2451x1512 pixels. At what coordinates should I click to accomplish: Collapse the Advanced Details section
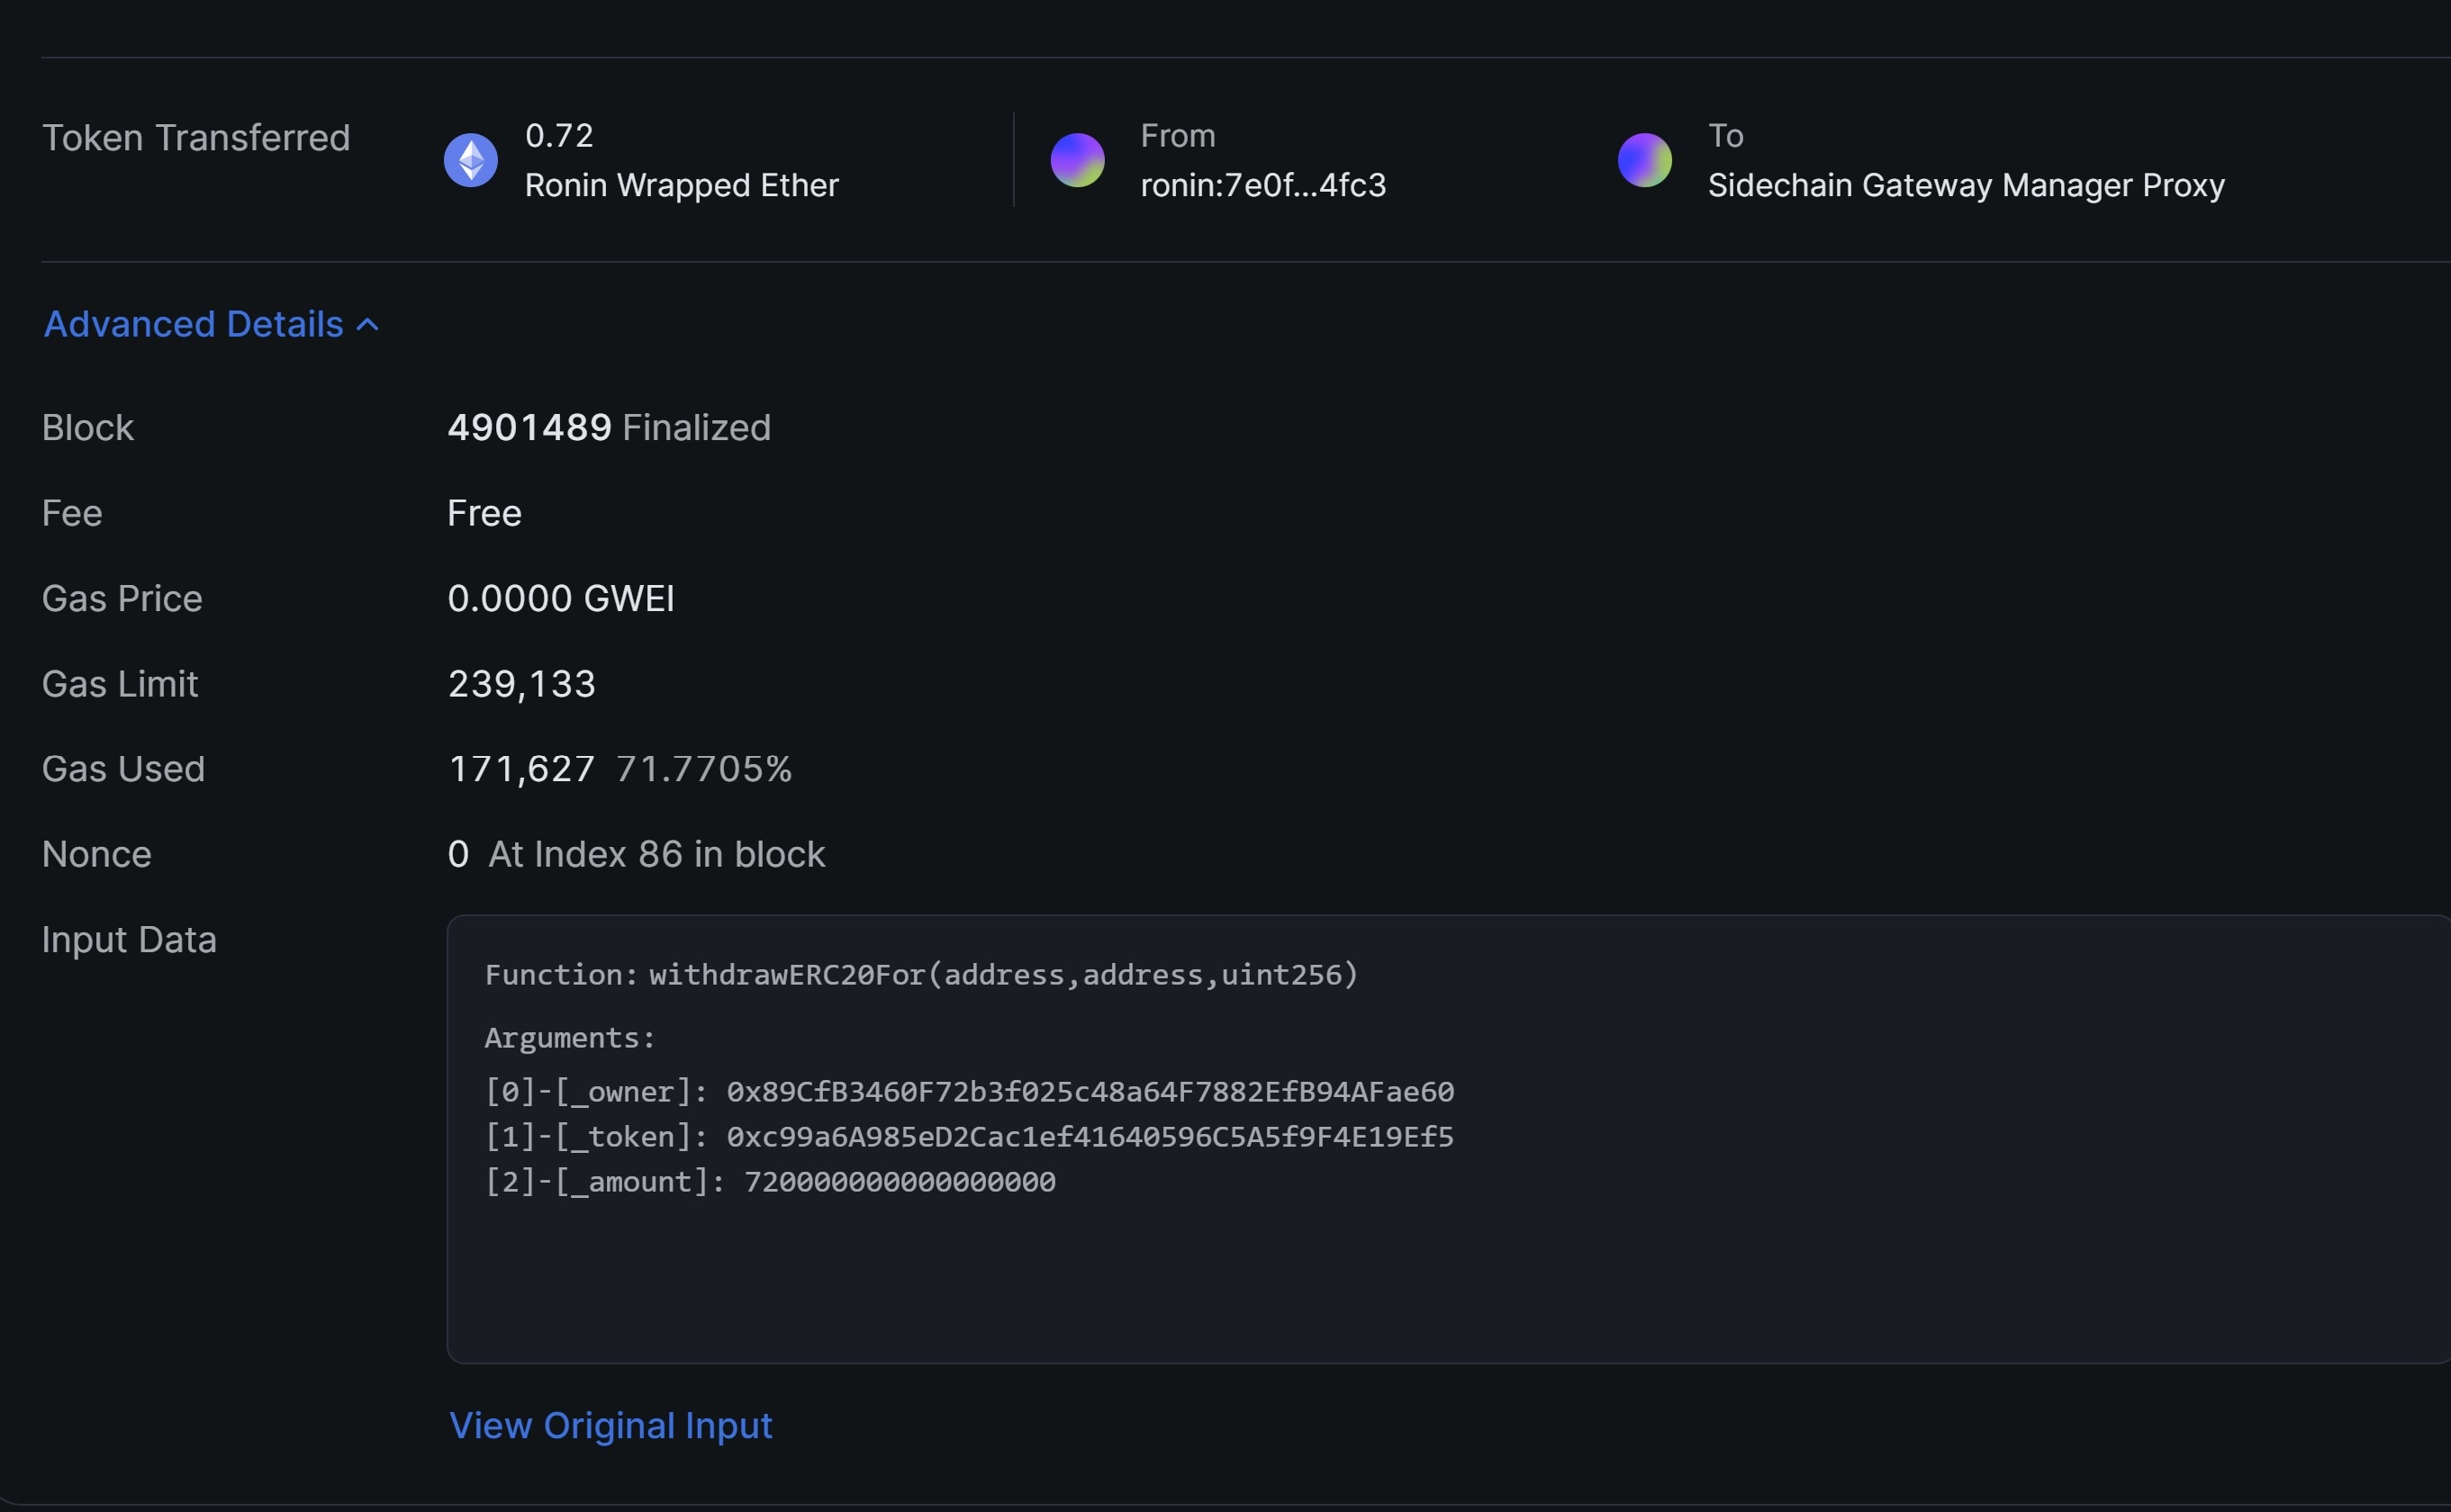[x=211, y=324]
